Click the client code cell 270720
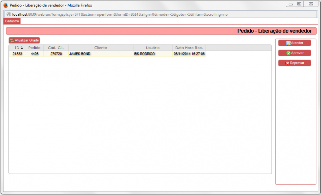The width and height of the screenshot is (321, 195). [56, 54]
